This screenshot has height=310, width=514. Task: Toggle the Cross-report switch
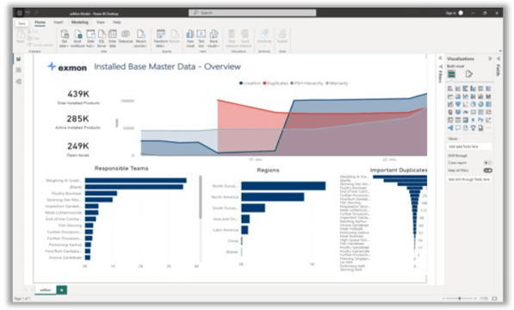point(488,163)
